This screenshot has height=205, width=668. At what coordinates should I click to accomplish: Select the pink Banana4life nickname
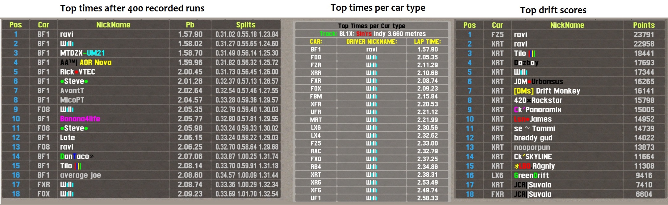(x=80, y=119)
